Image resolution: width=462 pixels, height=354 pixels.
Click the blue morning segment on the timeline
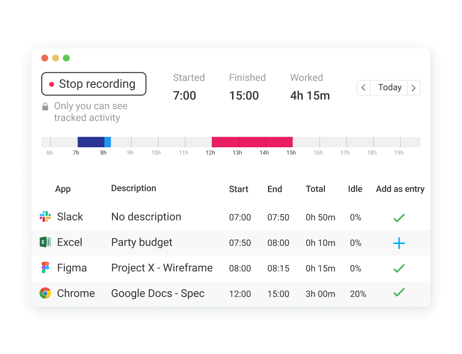click(x=91, y=141)
